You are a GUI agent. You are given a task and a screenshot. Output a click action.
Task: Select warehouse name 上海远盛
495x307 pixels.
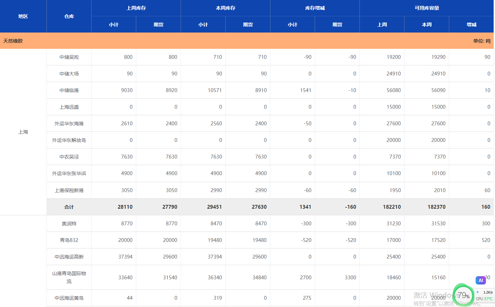[x=69, y=107]
